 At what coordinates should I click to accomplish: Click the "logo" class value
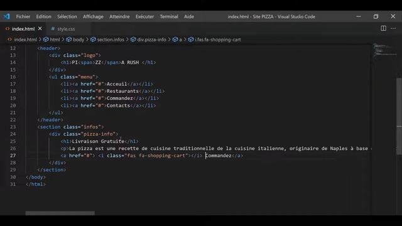coord(89,55)
